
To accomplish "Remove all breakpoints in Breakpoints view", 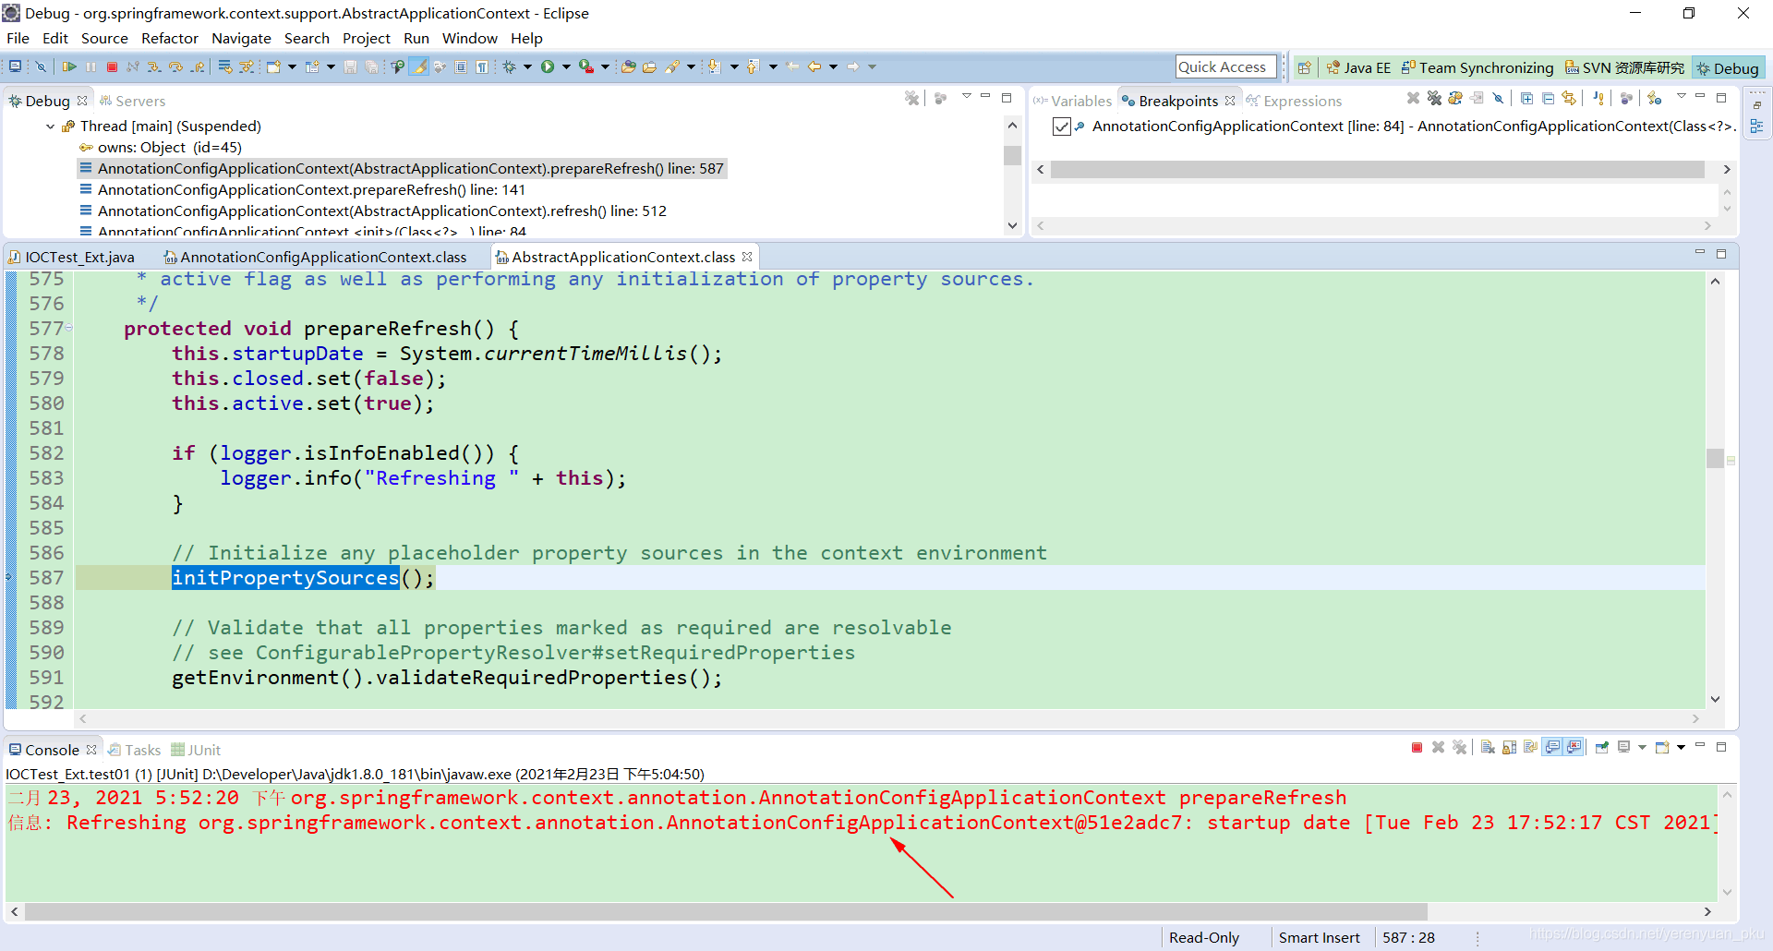I will [1434, 98].
